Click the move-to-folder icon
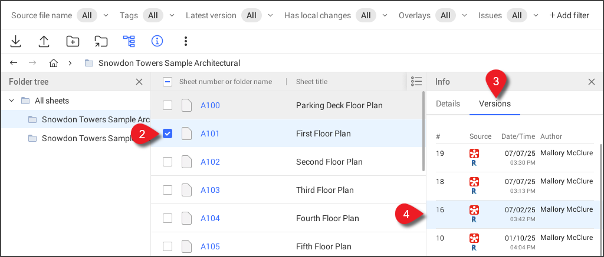This screenshot has width=604, height=257. pyautogui.click(x=101, y=41)
